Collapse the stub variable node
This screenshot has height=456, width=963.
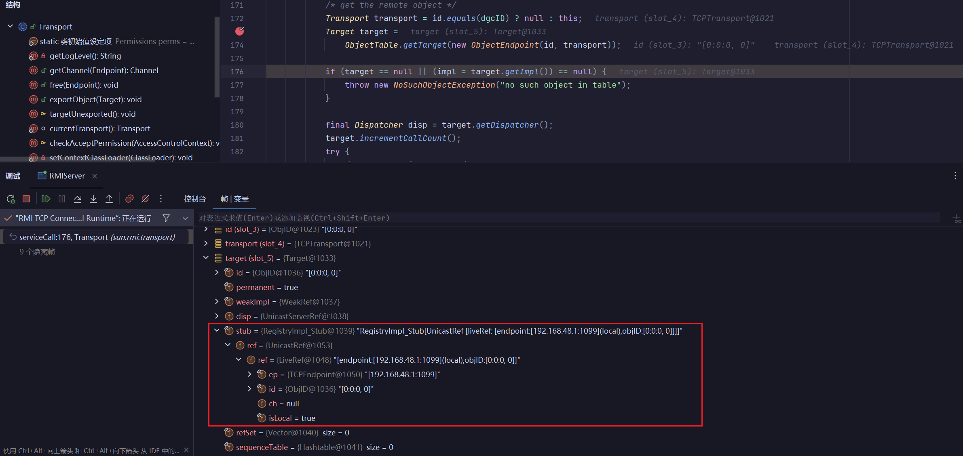click(217, 330)
